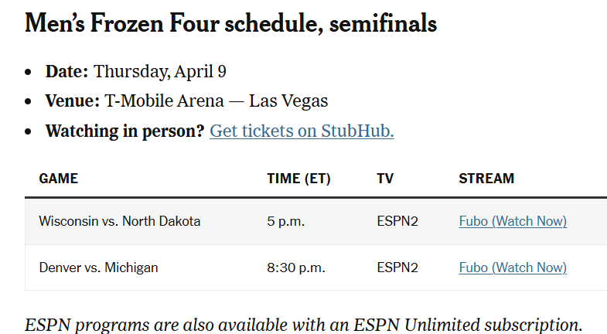The image size is (607, 334).
Task: Click the 5 p.m. time cell
Action: coord(286,221)
